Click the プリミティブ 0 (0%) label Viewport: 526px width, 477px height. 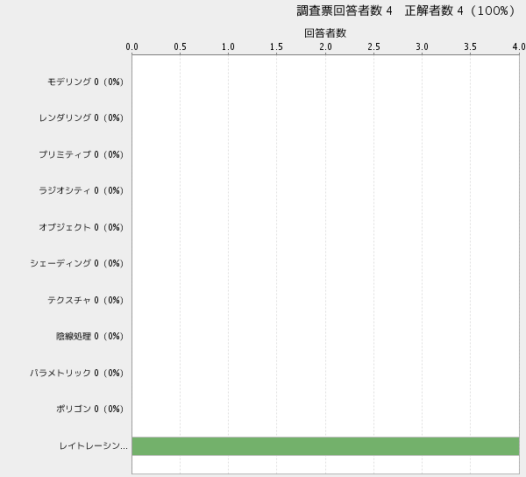(x=82, y=154)
